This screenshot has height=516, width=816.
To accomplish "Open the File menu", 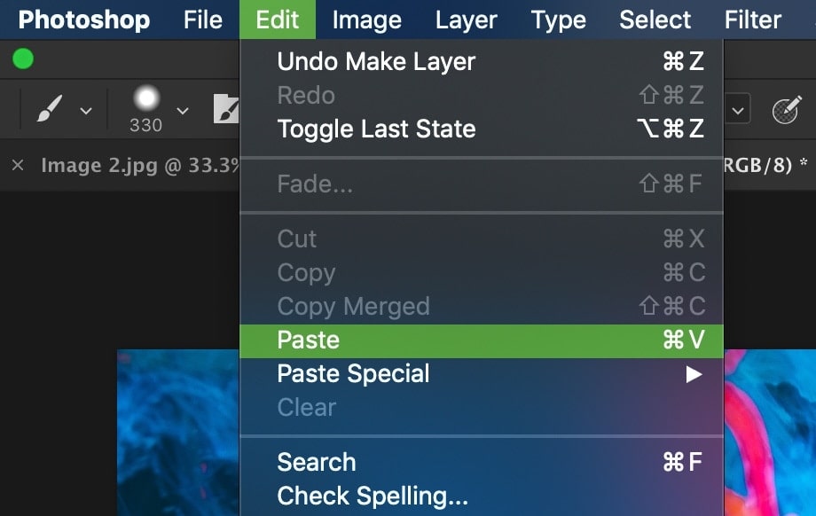I will (203, 20).
